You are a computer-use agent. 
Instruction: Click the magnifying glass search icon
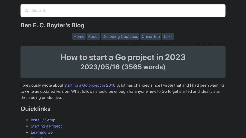pyautogui.click(x=26, y=11)
